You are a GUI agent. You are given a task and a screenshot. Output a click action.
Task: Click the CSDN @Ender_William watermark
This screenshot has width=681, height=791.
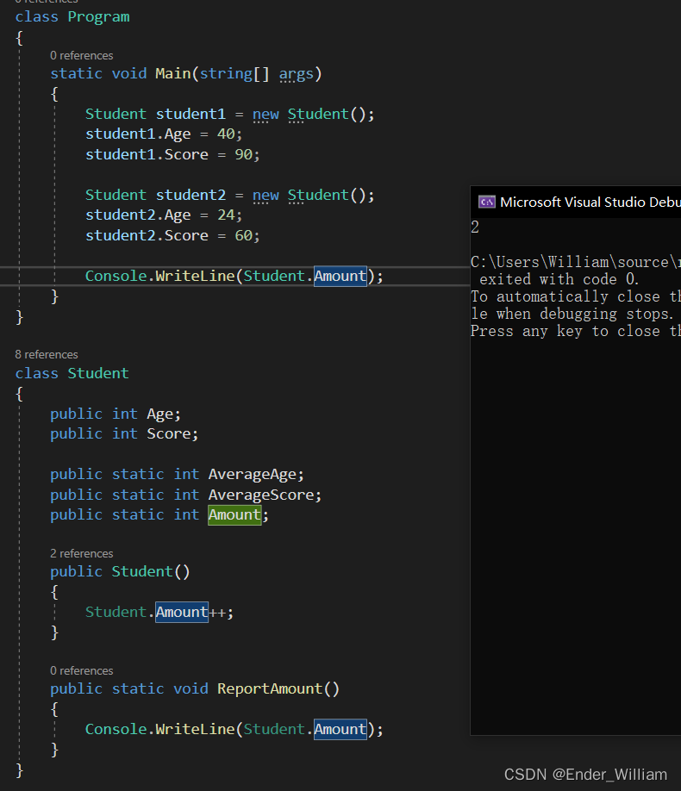point(585,774)
